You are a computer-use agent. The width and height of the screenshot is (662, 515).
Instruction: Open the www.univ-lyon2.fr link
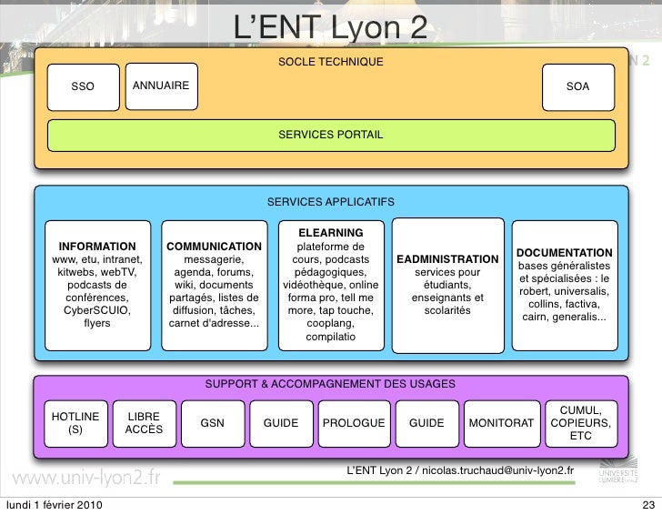(x=86, y=479)
